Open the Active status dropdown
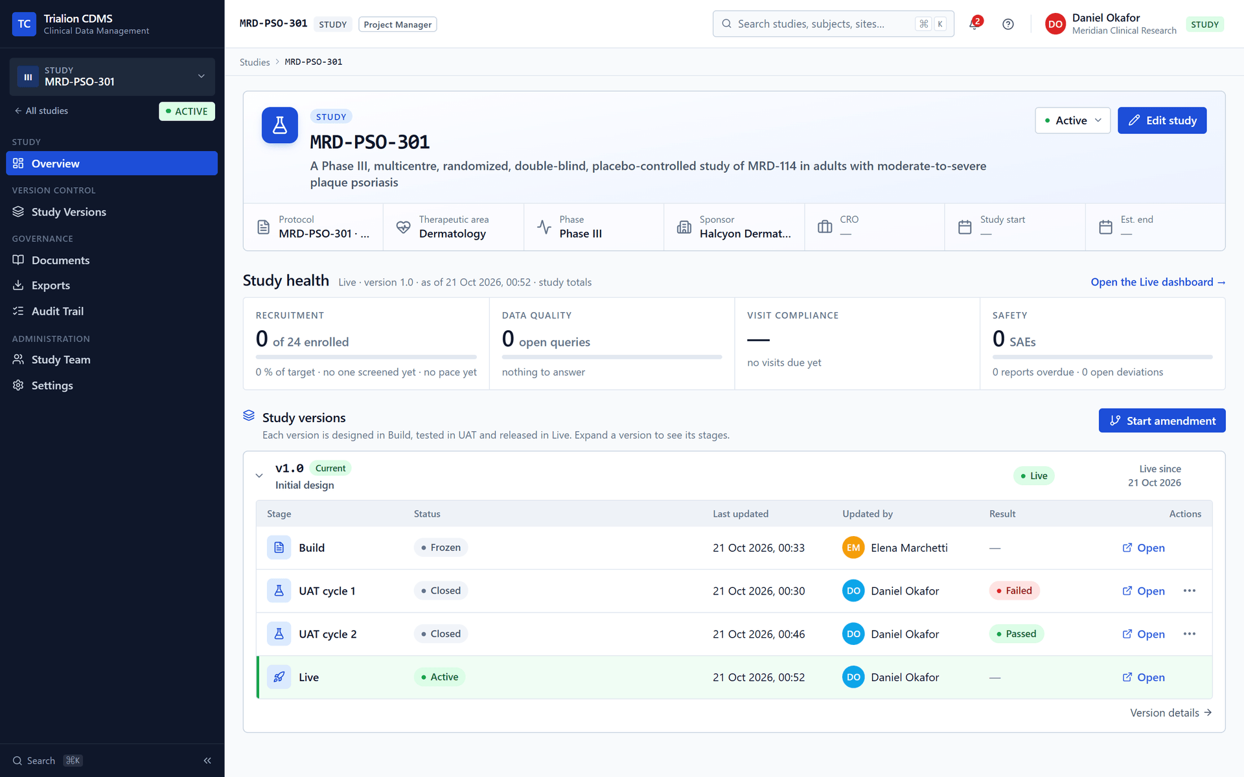The height and width of the screenshot is (777, 1244). [1072, 120]
